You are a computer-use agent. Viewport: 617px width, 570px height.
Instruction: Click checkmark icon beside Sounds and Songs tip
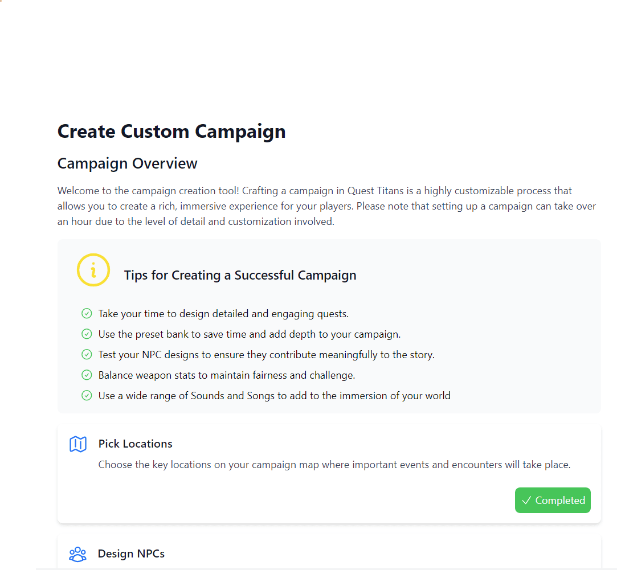click(87, 395)
